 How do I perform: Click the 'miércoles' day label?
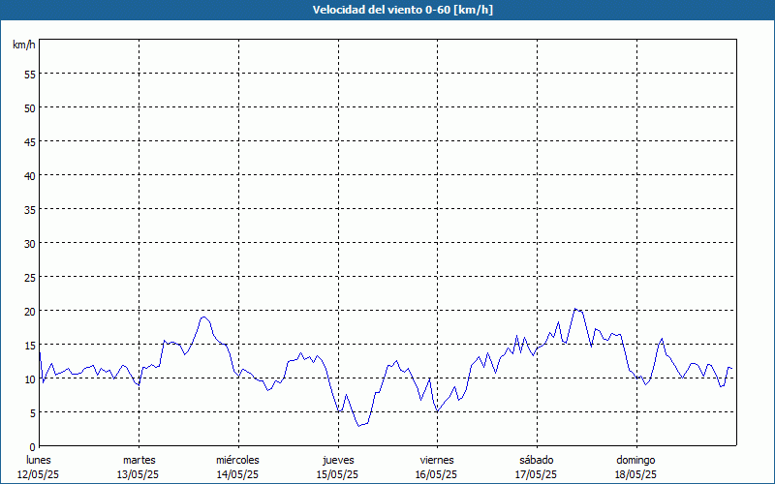click(237, 460)
